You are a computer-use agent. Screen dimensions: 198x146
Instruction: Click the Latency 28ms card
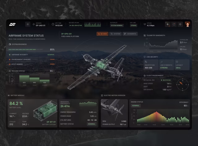tap(182, 65)
